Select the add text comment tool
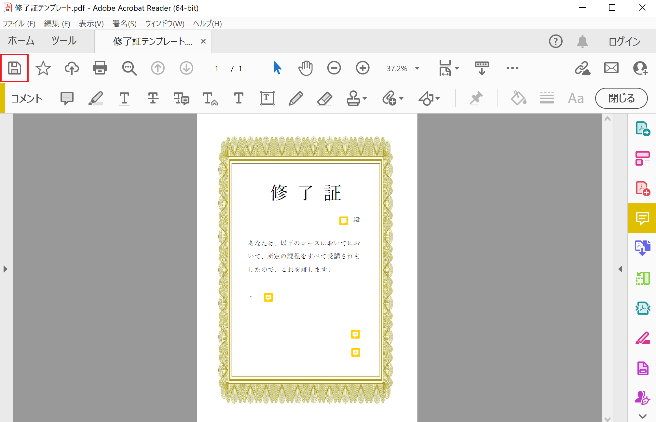656x422 pixels. coord(239,98)
